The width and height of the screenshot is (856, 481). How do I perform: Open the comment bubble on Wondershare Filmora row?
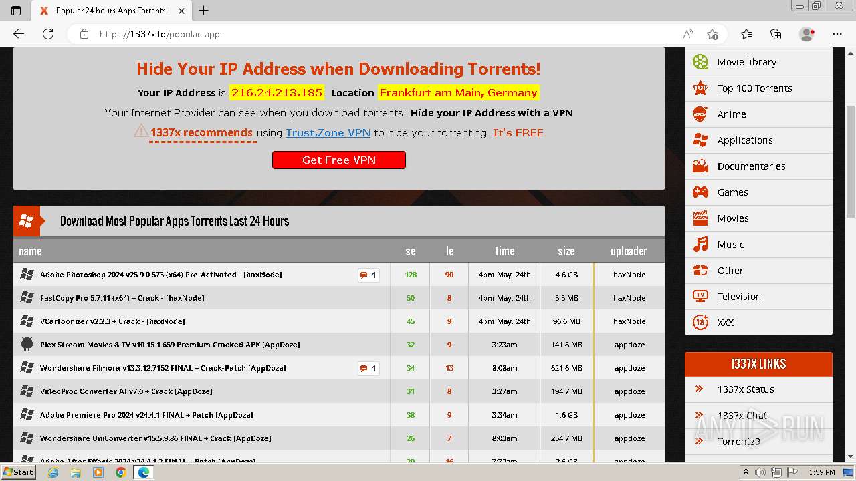(368, 368)
